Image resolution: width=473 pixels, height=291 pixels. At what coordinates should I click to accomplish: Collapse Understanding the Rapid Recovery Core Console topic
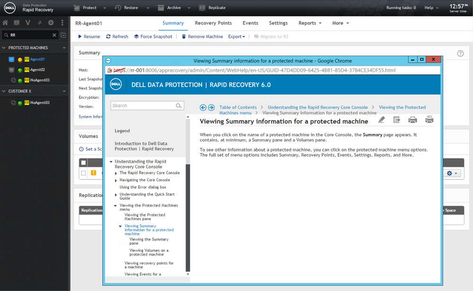click(x=111, y=162)
